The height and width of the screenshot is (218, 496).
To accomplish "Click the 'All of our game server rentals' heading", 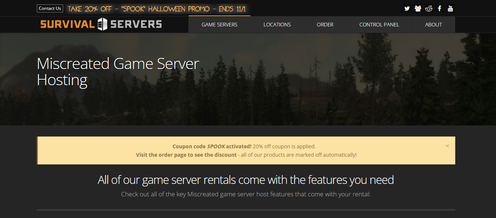I will point(246,180).
